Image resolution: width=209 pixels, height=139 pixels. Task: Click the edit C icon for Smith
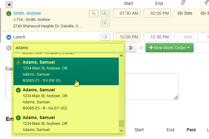click(x=105, y=14)
